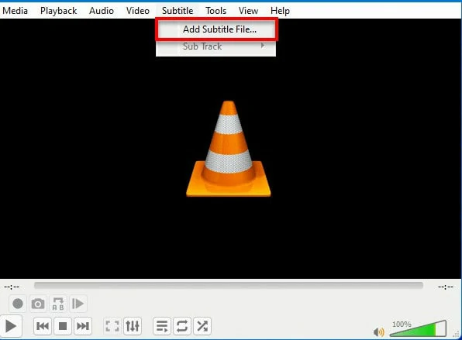Screen dimensions: 462x340
Task: Open the Media menu
Action: (x=15, y=11)
